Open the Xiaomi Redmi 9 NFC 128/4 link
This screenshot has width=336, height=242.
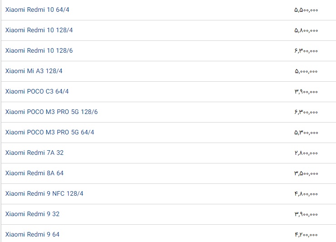[44, 193]
